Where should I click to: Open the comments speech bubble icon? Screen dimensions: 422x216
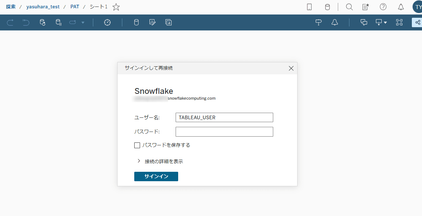click(x=364, y=22)
